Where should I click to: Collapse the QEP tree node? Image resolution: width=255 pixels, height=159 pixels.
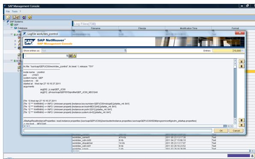click(x=8, y=24)
